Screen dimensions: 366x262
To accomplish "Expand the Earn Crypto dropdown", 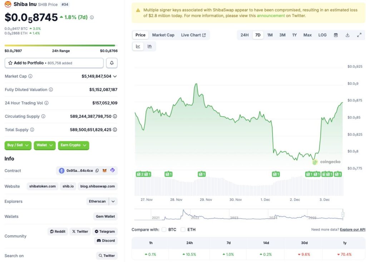I will point(73,145).
